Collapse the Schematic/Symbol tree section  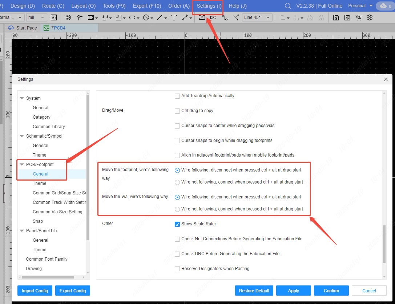(22, 136)
